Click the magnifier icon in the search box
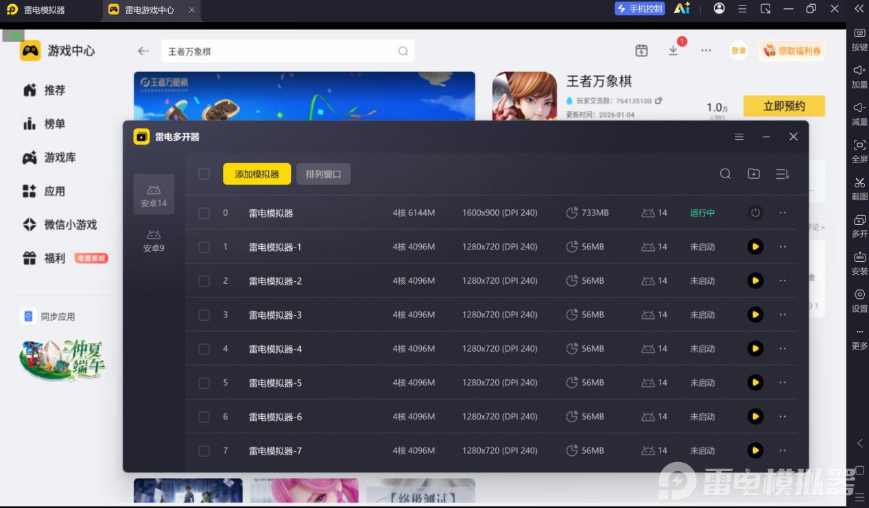 pyautogui.click(x=403, y=51)
